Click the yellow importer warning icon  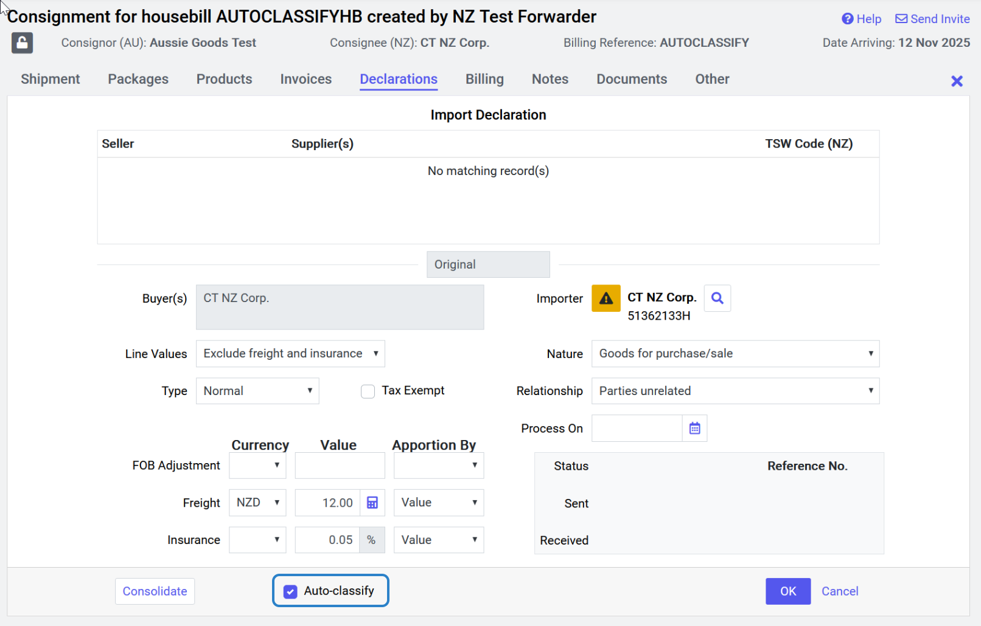606,298
